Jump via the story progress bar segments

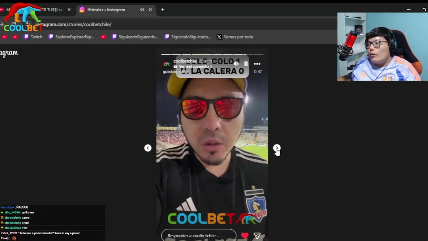coord(212,54)
